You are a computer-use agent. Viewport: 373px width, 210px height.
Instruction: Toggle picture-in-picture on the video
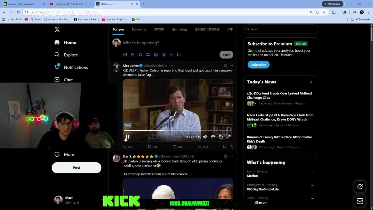[x=221, y=137]
